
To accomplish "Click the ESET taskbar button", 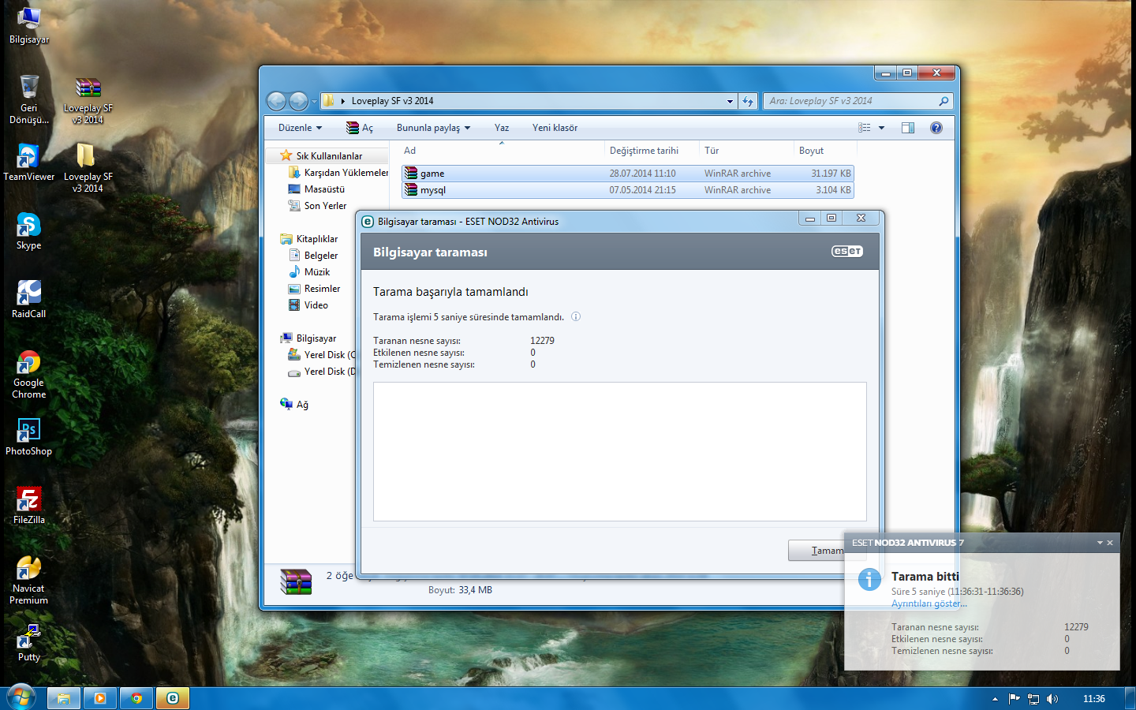I will click(x=173, y=698).
